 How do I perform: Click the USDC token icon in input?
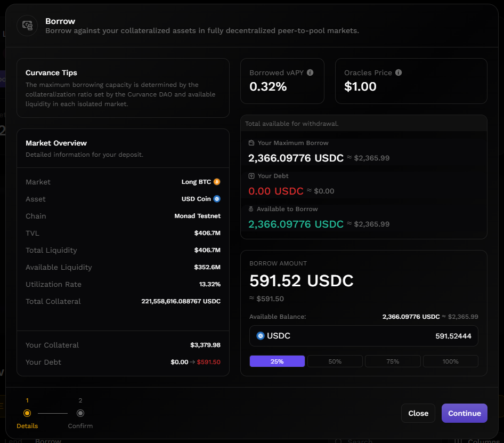tap(261, 336)
